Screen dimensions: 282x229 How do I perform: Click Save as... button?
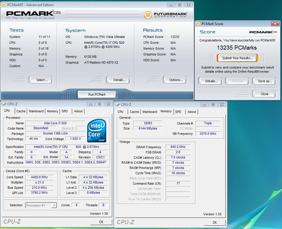(264, 81)
